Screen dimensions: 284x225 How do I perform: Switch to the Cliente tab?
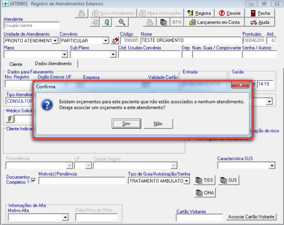pyautogui.click(x=16, y=64)
